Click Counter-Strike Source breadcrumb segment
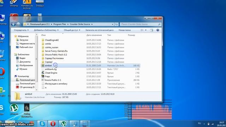The image size is (226, 127). 80,24
